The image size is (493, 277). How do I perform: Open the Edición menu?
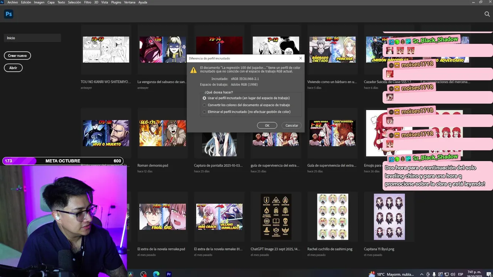coord(26,2)
